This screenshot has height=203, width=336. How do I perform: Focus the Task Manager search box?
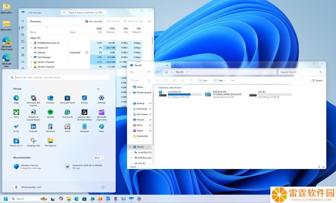[84, 13]
